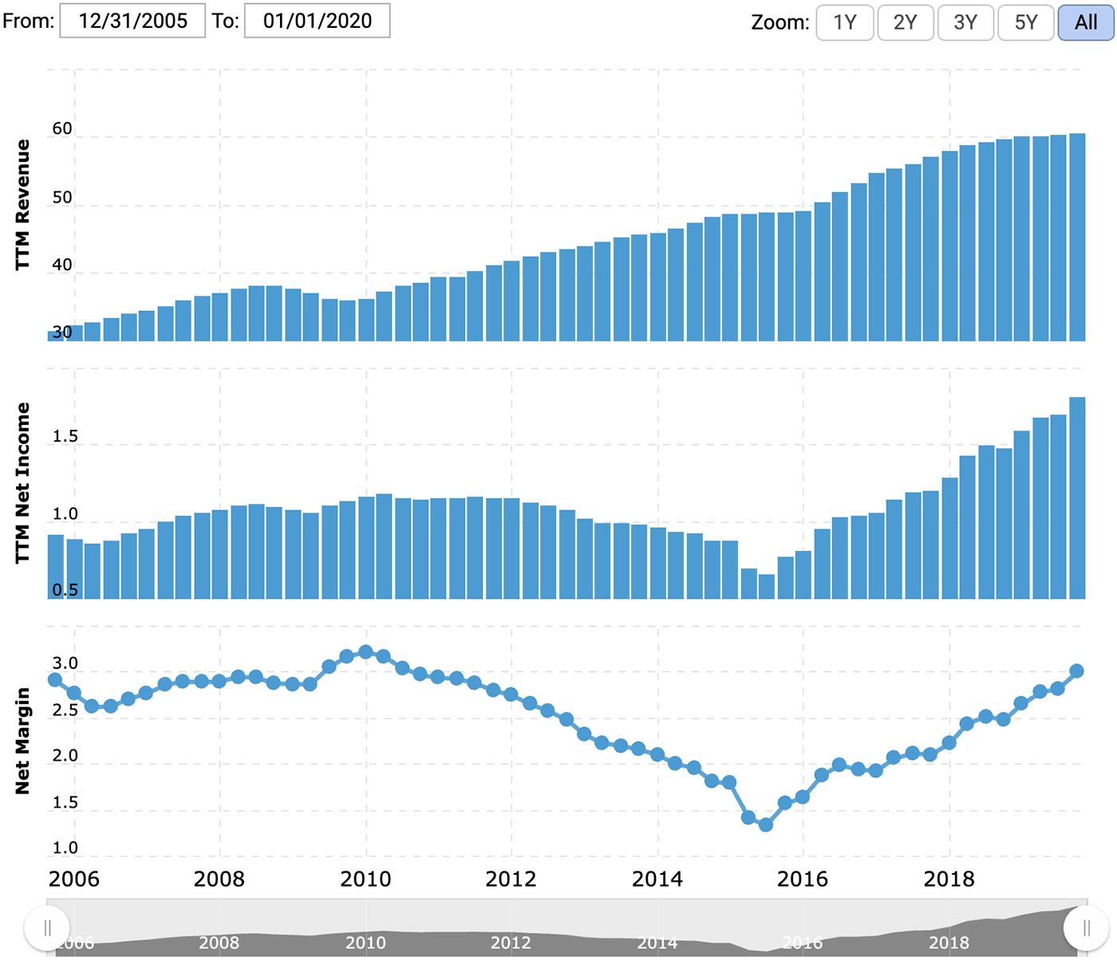Screen dimensions: 1117x960
Task: Click the lowest Net Margin data point
Action: (766, 824)
